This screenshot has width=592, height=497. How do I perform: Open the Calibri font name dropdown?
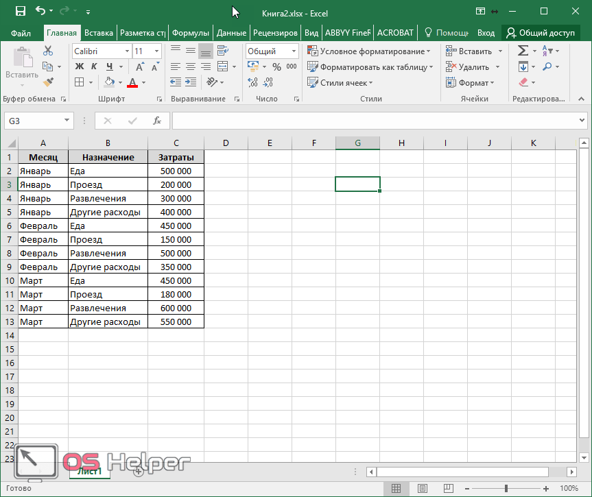coord(127,51)
